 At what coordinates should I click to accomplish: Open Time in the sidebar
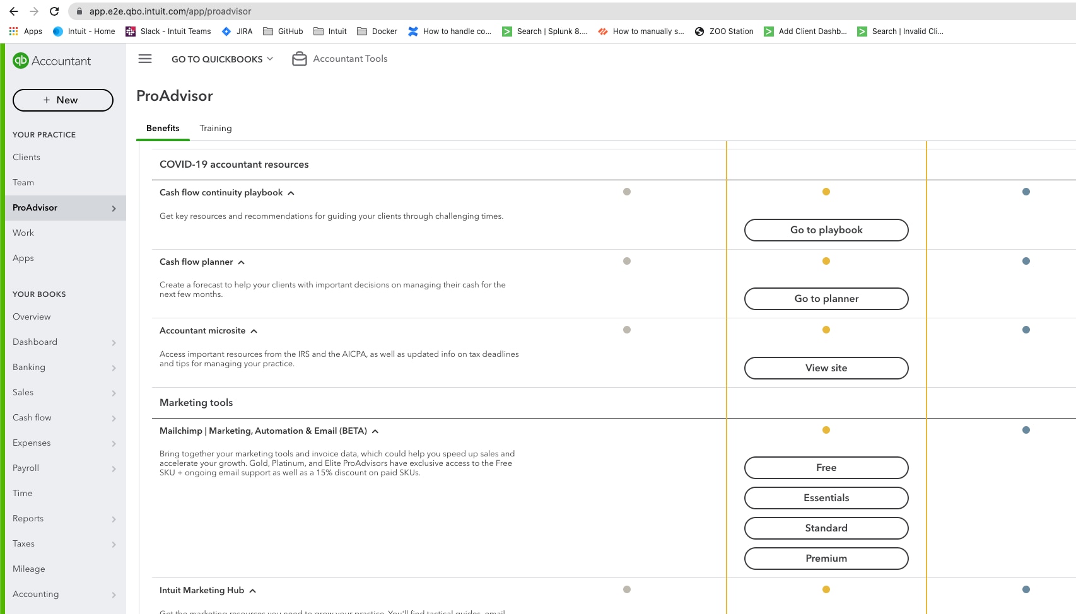pyautogui.click(x=23, y=493)
